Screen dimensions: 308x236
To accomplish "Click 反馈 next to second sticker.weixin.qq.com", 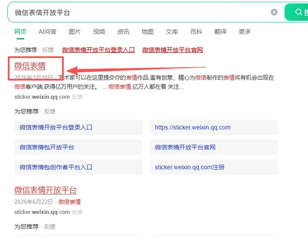I will [77, 212].
